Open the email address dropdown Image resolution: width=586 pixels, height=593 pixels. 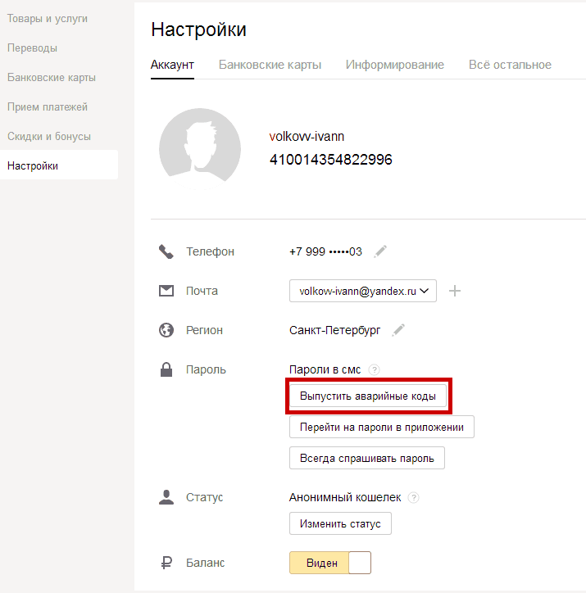(x=363, y=291)
